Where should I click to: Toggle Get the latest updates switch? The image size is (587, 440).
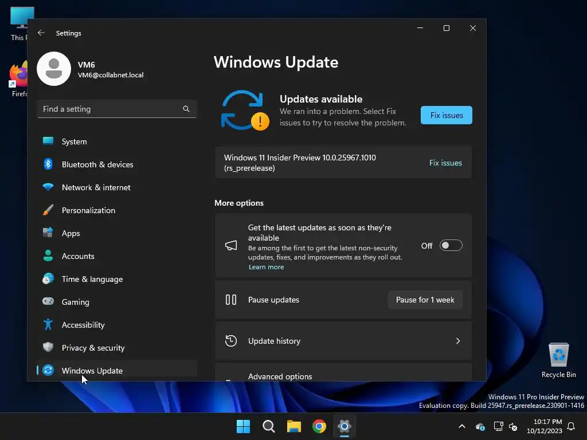[x=451, y=245]
